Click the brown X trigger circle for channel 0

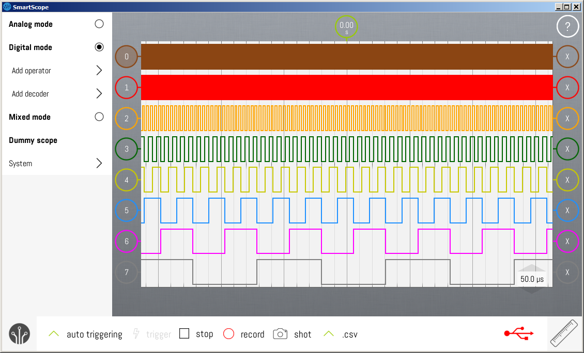click(x=567, y=57)
